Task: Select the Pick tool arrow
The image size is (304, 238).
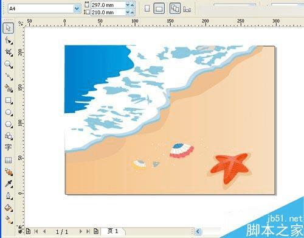Action: click(9, 28)
